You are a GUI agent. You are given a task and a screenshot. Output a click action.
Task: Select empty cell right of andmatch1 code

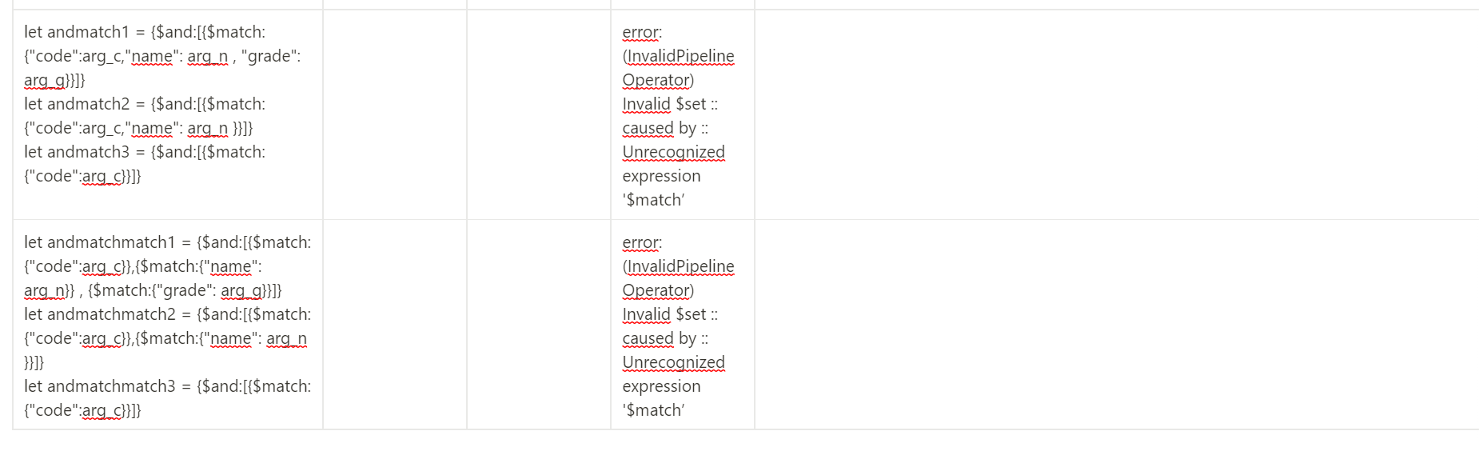pyautogui.click(x=395, y=114)
